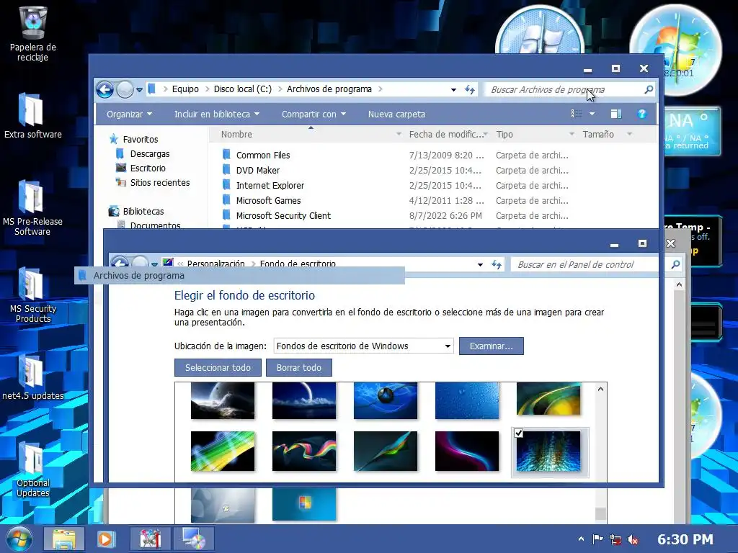Open the Explorer help icon

pyautogui.click(x=641, y=114)
